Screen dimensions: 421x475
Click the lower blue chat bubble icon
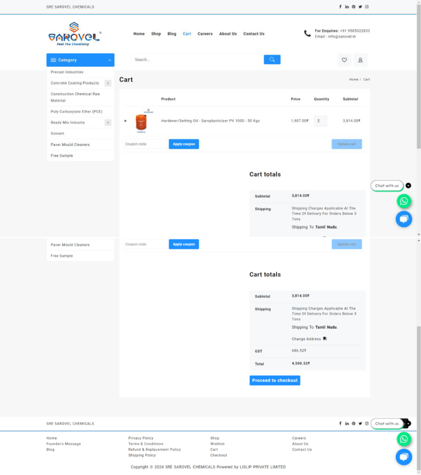(x=404, y=457)
